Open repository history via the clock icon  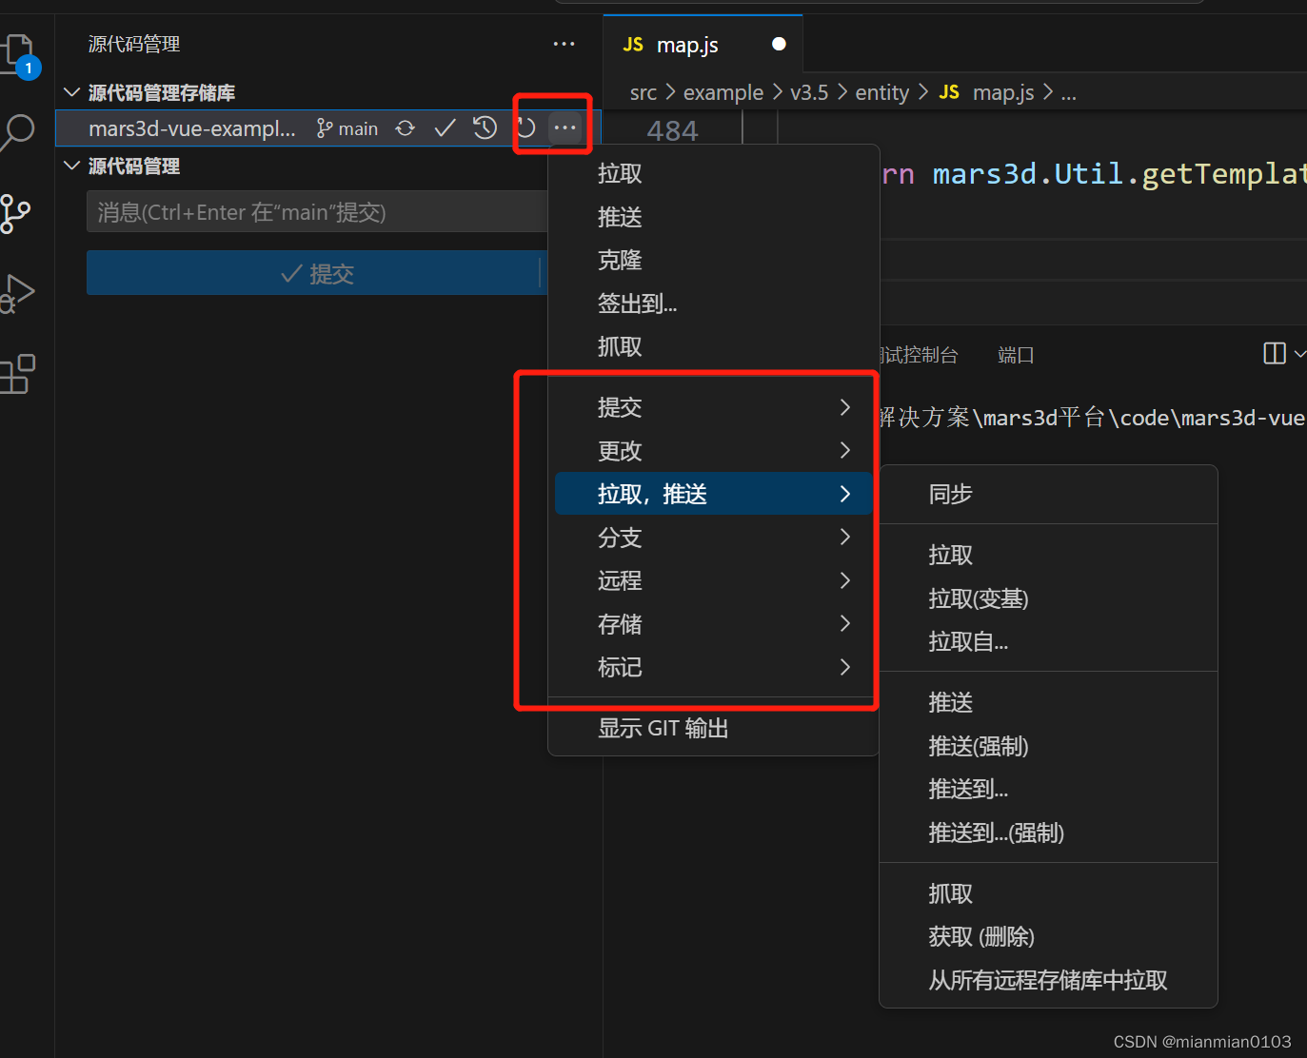[485, 127]
